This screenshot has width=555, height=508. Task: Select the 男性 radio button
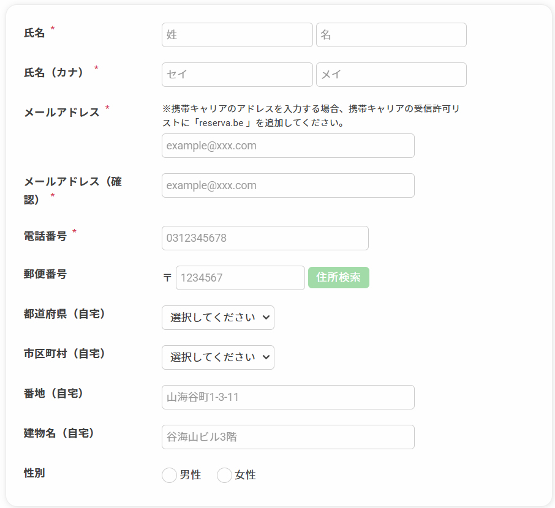(170, 476)
